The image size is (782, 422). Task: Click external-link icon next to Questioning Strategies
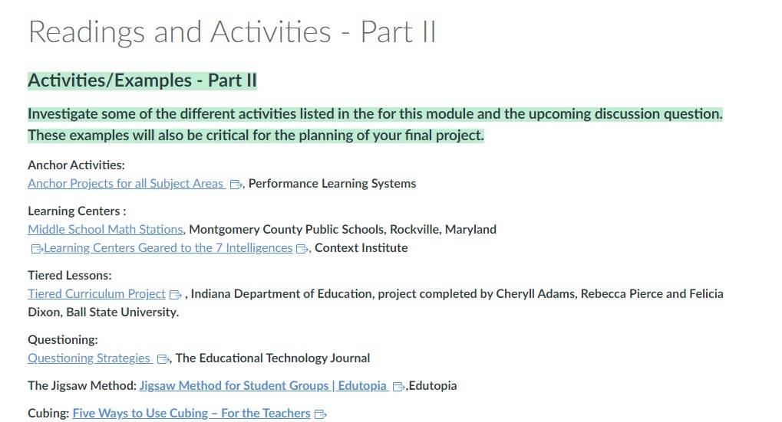coord(163,358)
